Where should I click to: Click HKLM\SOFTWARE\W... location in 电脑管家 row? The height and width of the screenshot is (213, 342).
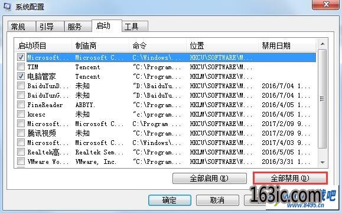tap(221, 76)
